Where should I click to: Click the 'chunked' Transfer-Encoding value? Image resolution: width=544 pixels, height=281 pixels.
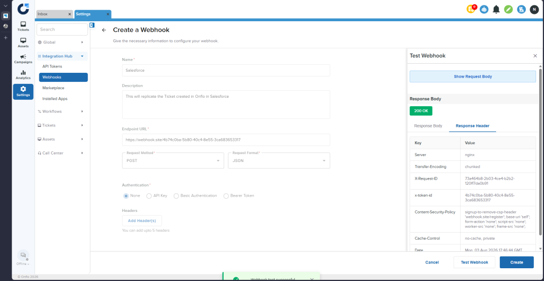[472, 167]
